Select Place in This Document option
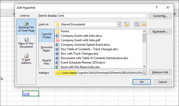Image resolution: width=179 pixels, height=106 pixels. click(26, 43)
